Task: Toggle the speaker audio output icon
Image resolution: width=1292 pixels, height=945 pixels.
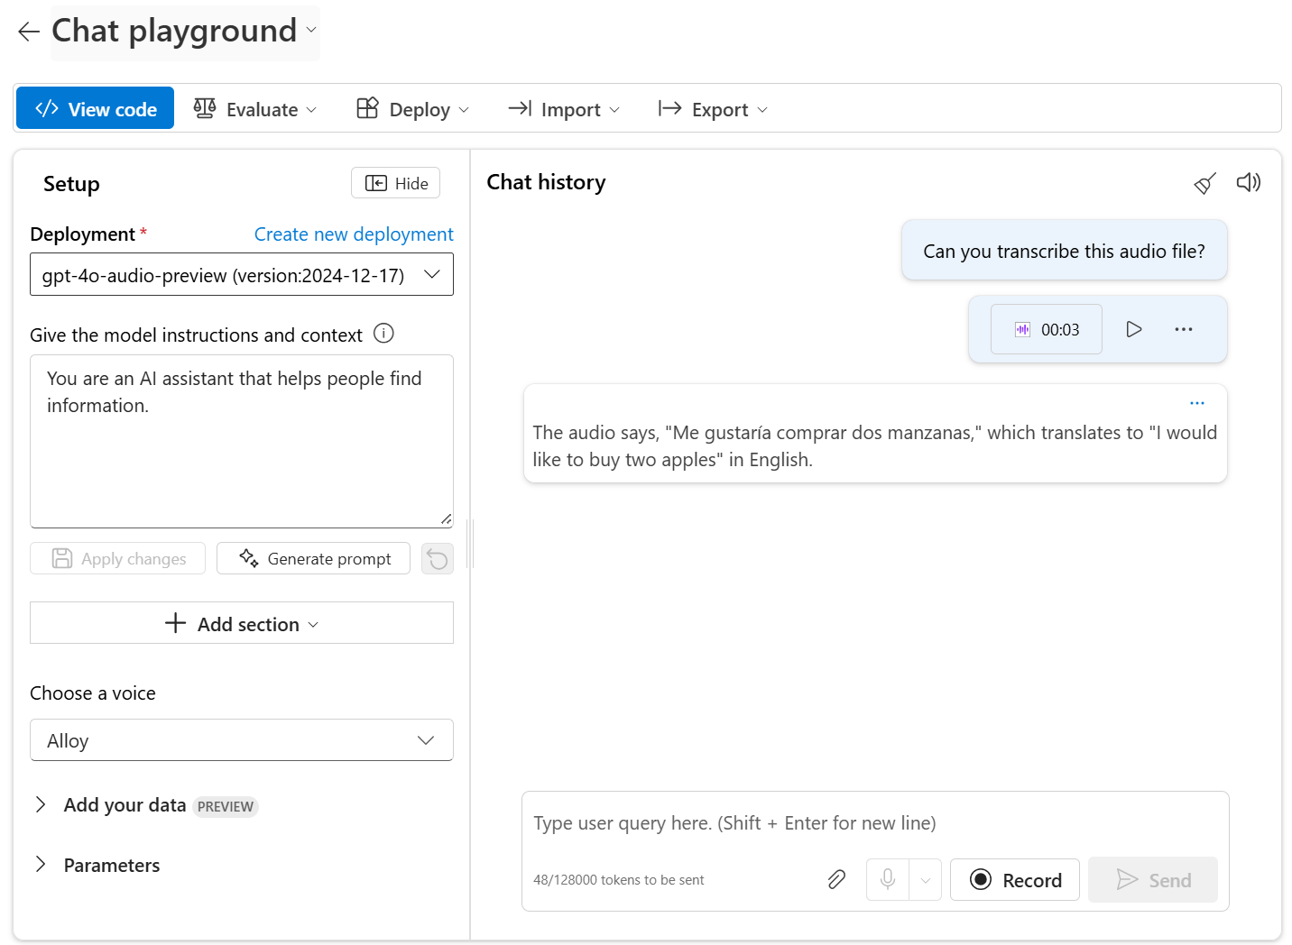Action: 1248,183
